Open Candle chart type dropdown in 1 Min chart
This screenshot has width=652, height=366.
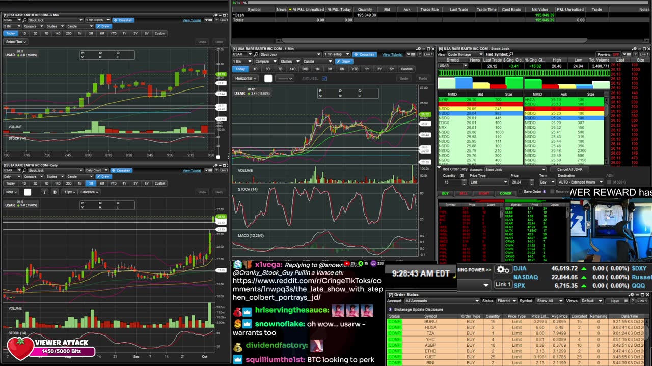pyautogui.click(x=318, y=62)
